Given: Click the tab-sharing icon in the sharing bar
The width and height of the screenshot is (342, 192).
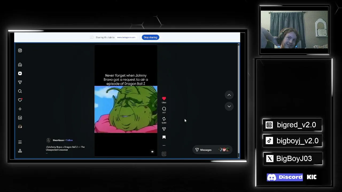Looking at the screenshot, I should (92, 37).
